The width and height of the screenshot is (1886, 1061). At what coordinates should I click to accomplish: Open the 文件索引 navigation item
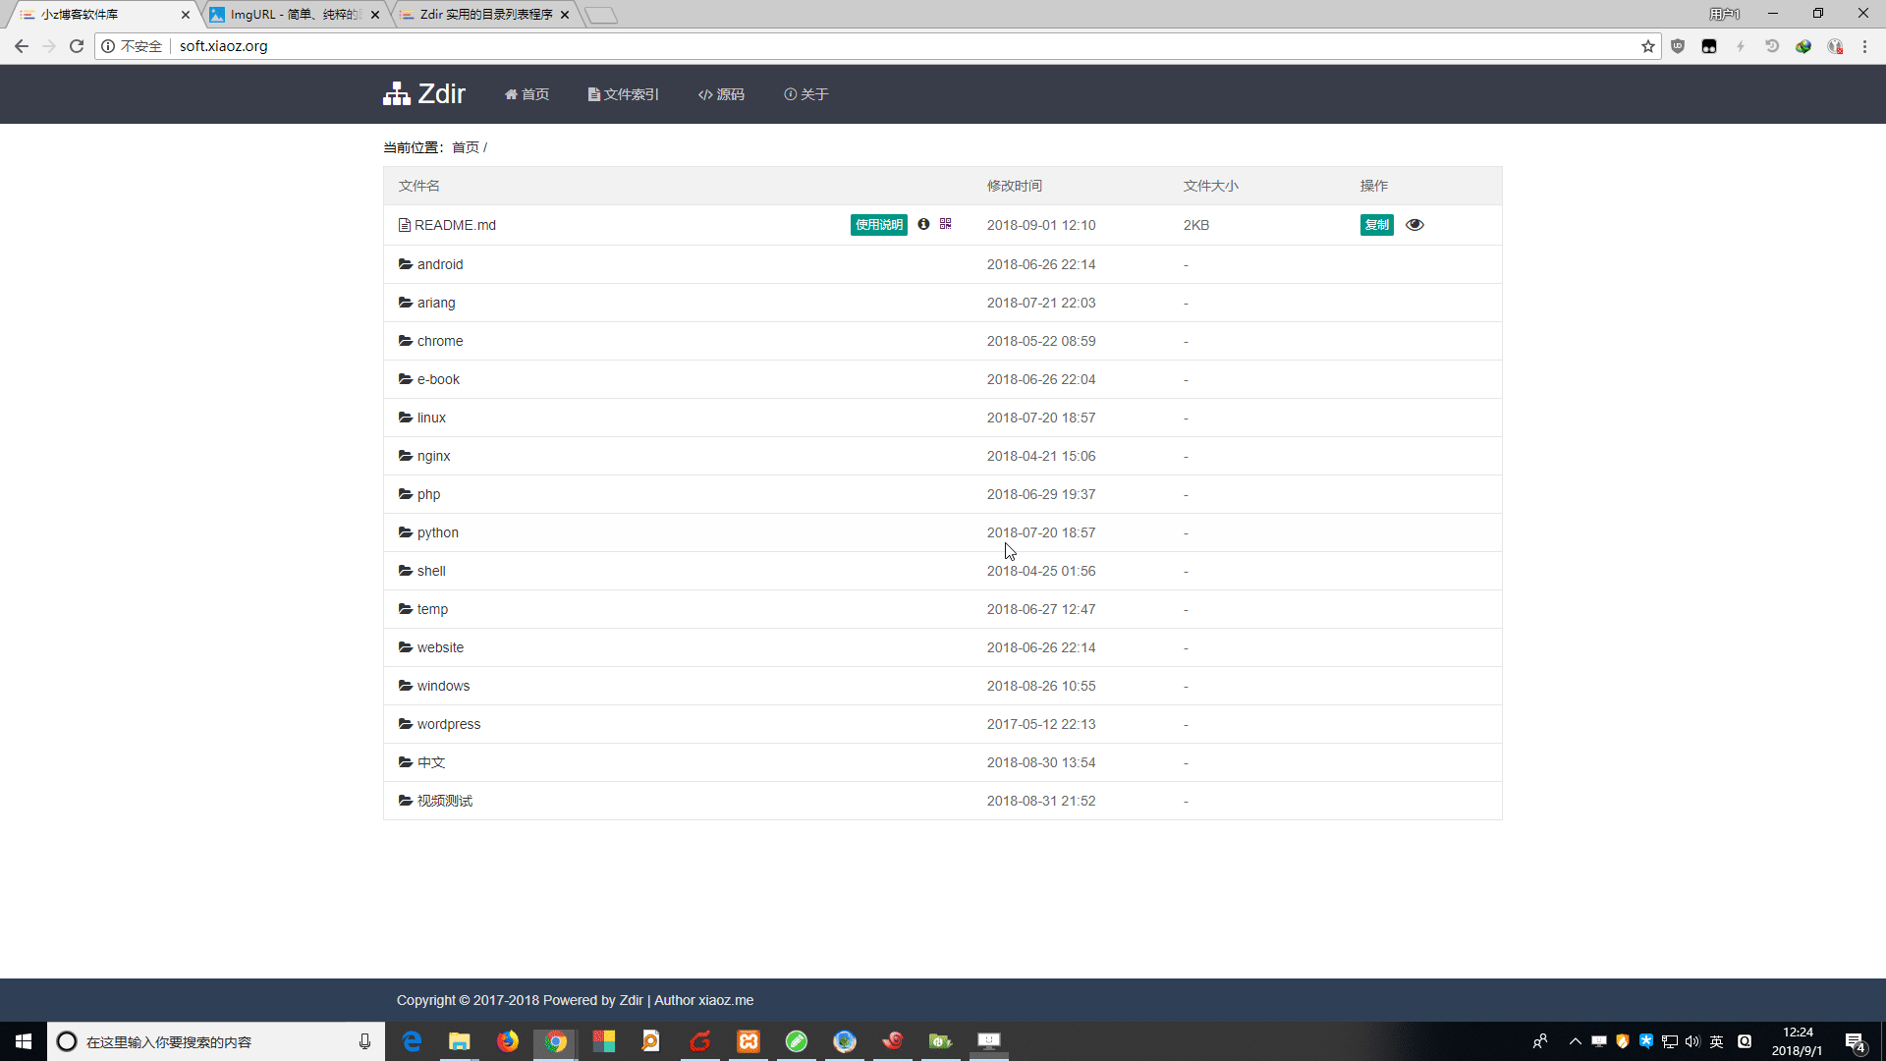[x=623, y=94]
